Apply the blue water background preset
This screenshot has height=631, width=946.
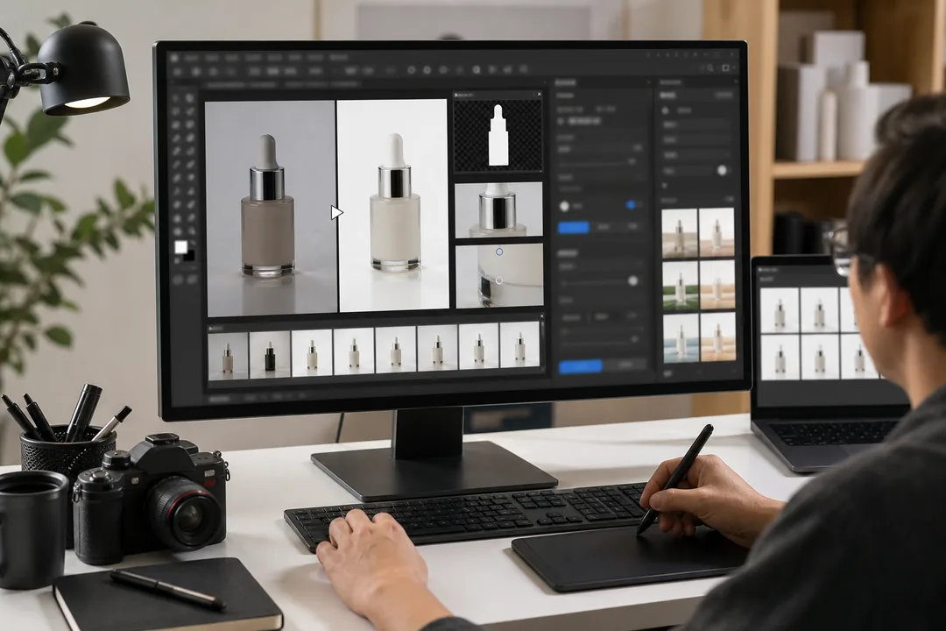[681, 337]
